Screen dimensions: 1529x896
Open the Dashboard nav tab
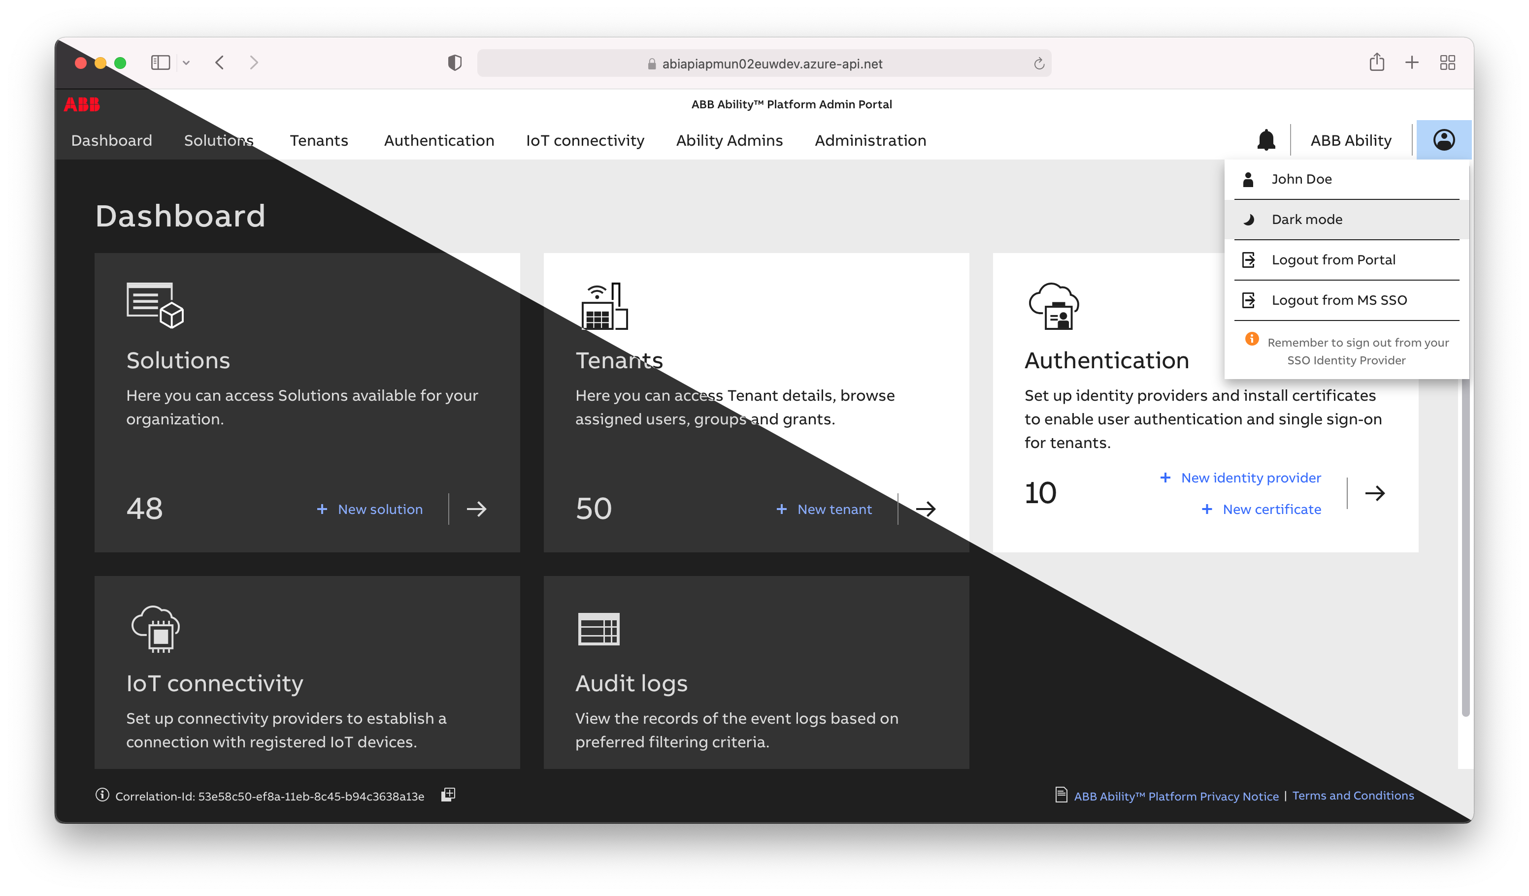[112, 141]
